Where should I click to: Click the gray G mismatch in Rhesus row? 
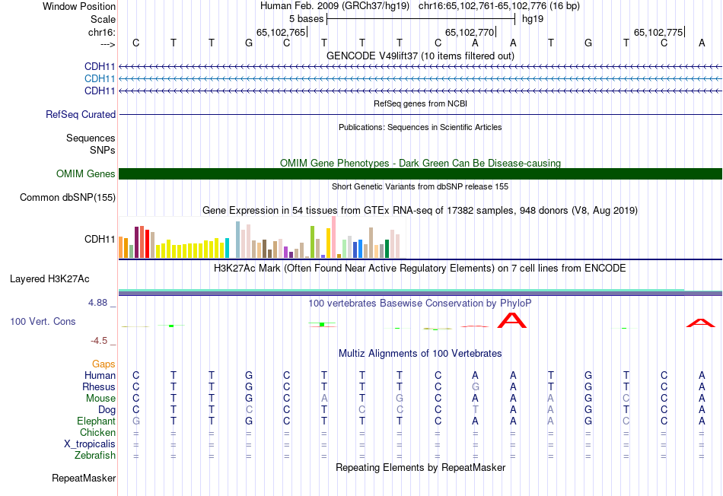click(x=475, y=386)
